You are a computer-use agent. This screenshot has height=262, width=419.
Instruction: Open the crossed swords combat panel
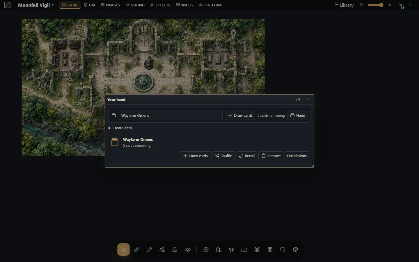257,250
